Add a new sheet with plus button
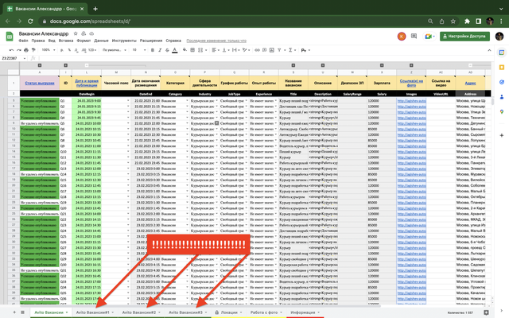Screen dimensions: 509x318 pos(14,312)
